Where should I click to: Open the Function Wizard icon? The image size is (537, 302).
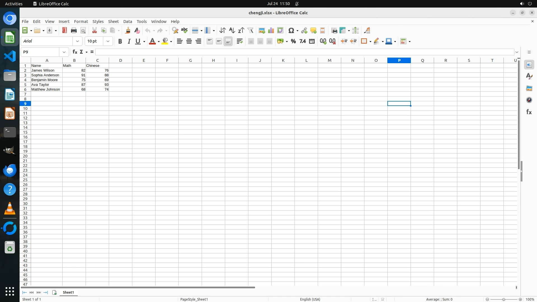pos(75,52)
